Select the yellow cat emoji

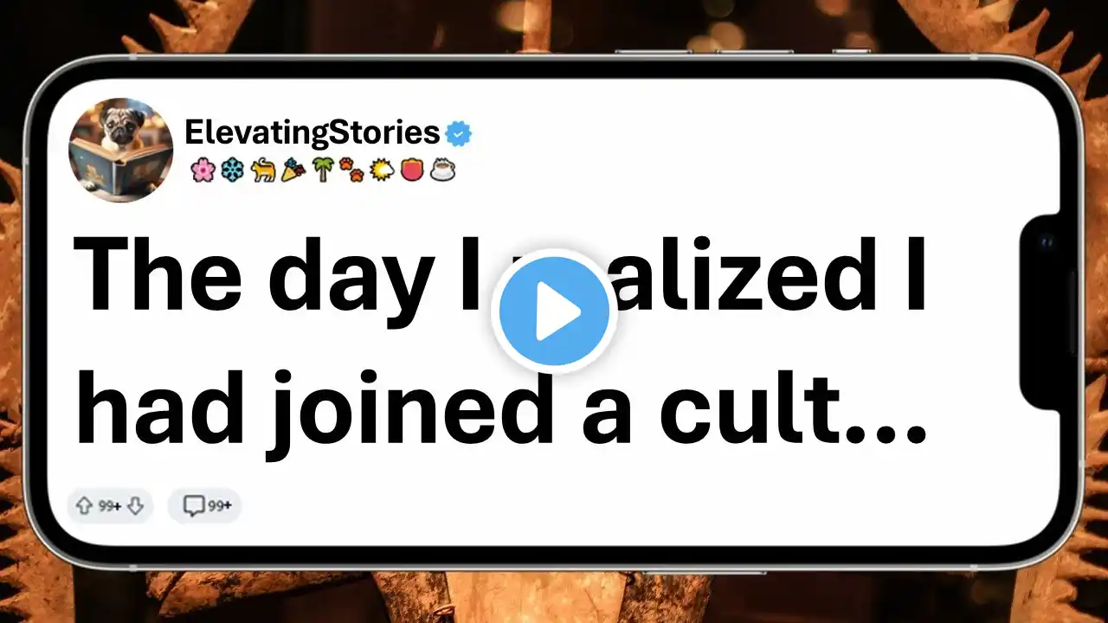pyautogui.click(x=262, y=170)
